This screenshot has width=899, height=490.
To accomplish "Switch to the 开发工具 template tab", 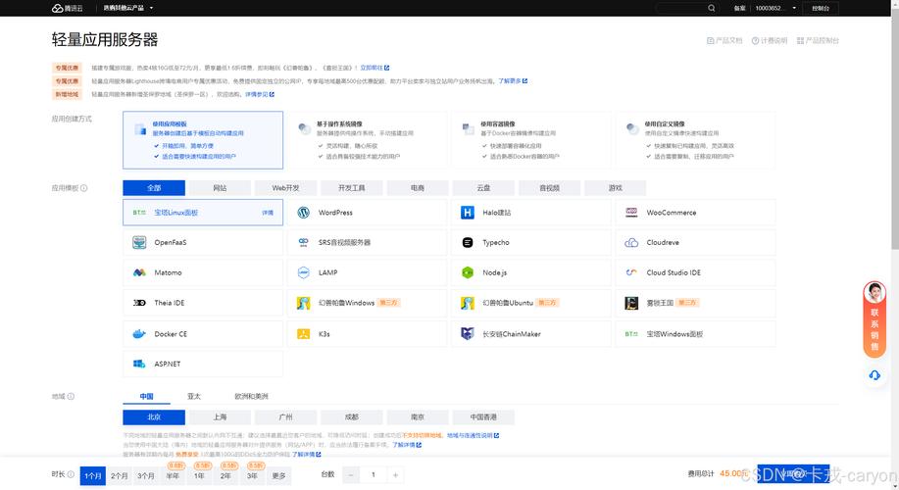I will 351,188.
